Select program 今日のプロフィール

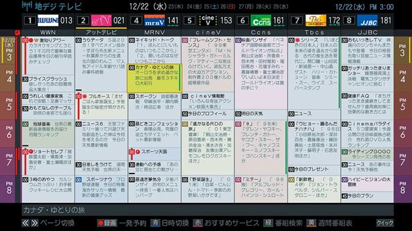point(207,114)
